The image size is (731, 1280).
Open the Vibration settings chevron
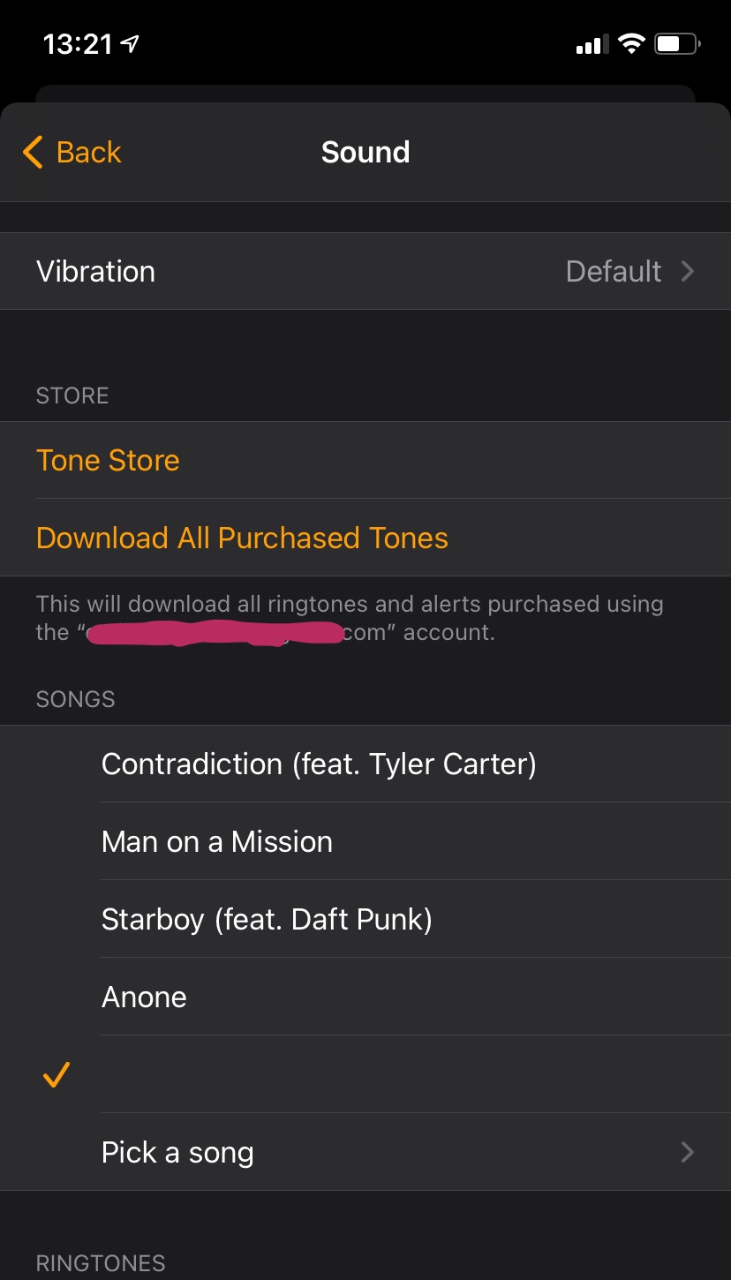688,271
